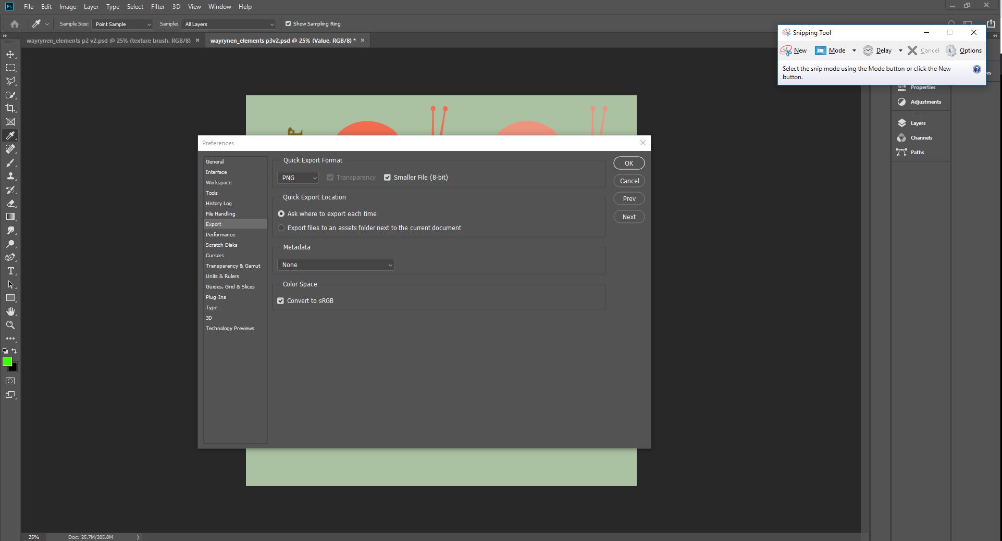Image resolution: width=1002 pixels, height=541 pixels.
Task: Disable Convert to sRGB checkbox
Action: coord(281,301)
